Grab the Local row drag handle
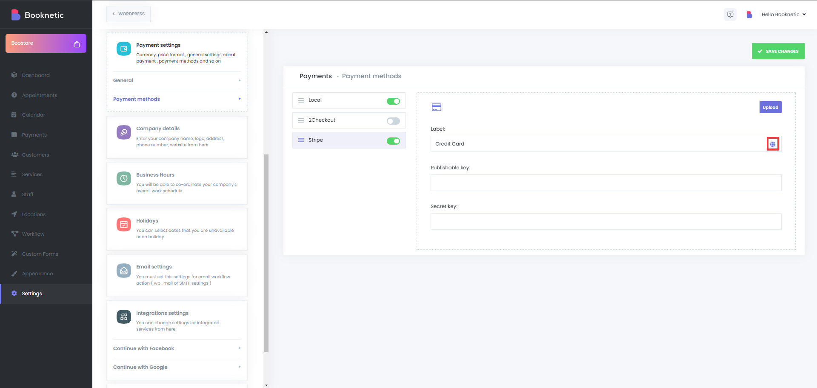Viewport: 817px width, 388px height. [x=301, y=100]
